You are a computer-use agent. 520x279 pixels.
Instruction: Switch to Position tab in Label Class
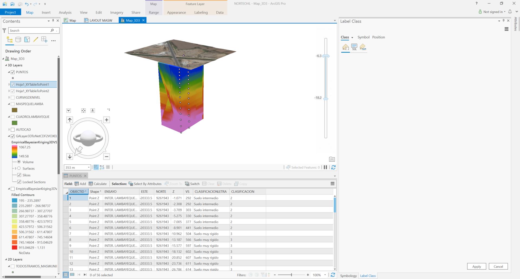click(378, 37)
